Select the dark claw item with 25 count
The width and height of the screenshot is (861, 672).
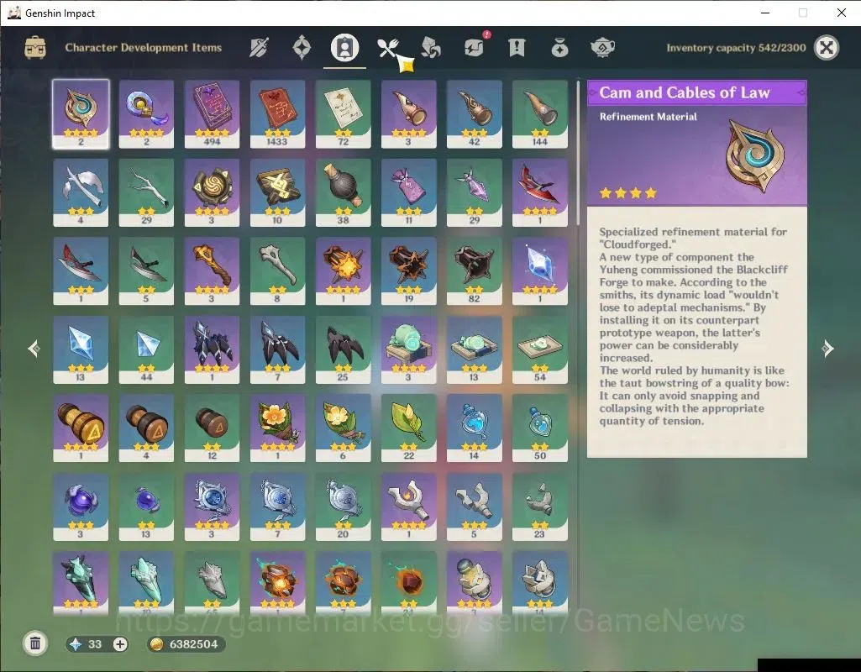(344, 349)
